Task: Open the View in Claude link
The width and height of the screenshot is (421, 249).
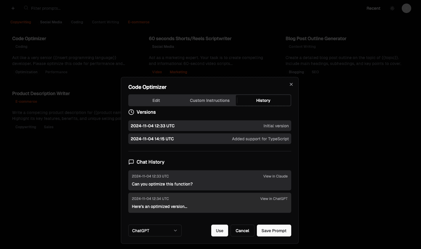Action: pyautogui.click(x=275, y=176)
